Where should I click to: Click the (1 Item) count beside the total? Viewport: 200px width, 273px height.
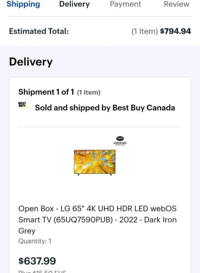tap(145, 31)
